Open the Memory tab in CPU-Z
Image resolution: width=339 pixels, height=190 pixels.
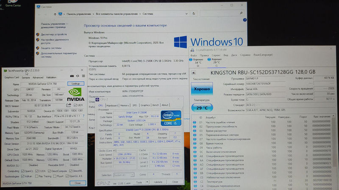pyautogui.click(x=124, y=105)
